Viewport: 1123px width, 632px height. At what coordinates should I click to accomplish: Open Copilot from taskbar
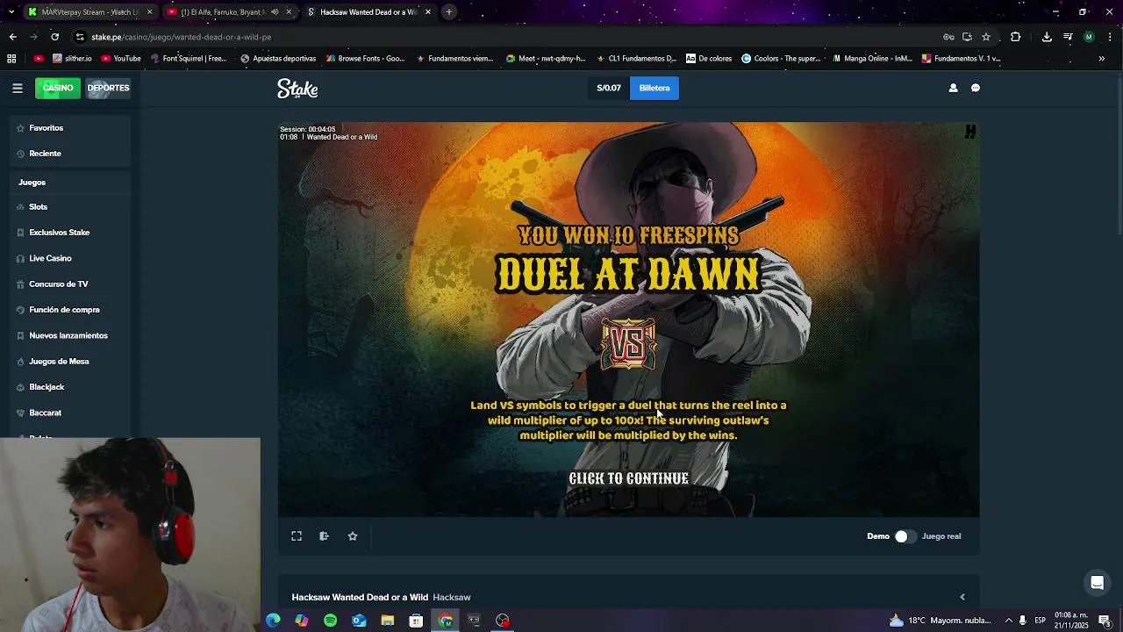(x=302, y=621)
